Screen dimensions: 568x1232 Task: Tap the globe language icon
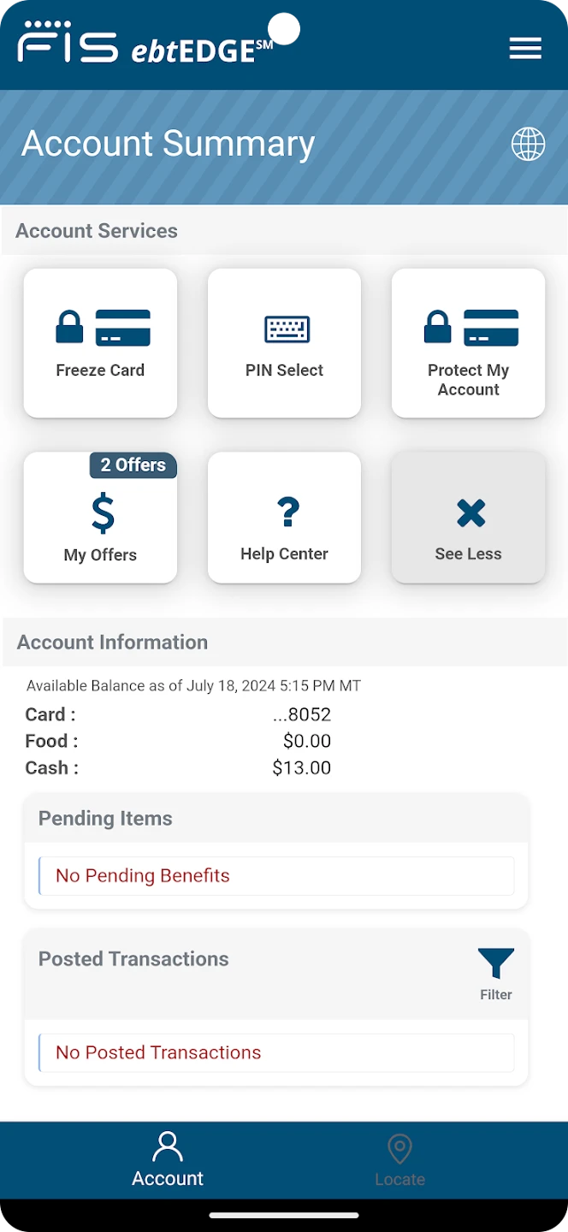point(528,144)
